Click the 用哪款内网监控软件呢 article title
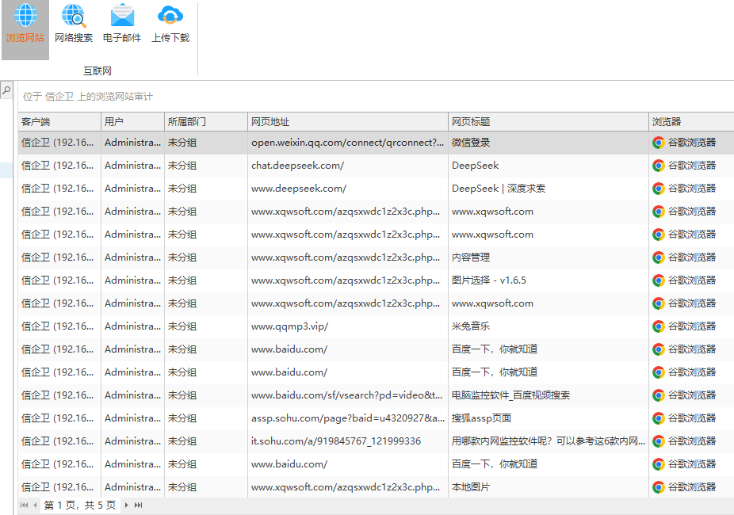Screen dimensions: 734x515 [549, 441]
